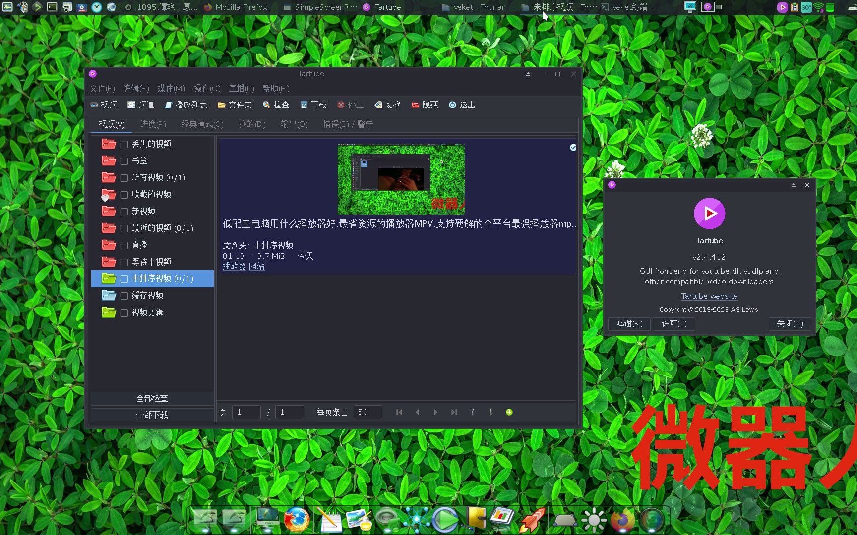Open the 操作(O) menu

pos(207,88)
